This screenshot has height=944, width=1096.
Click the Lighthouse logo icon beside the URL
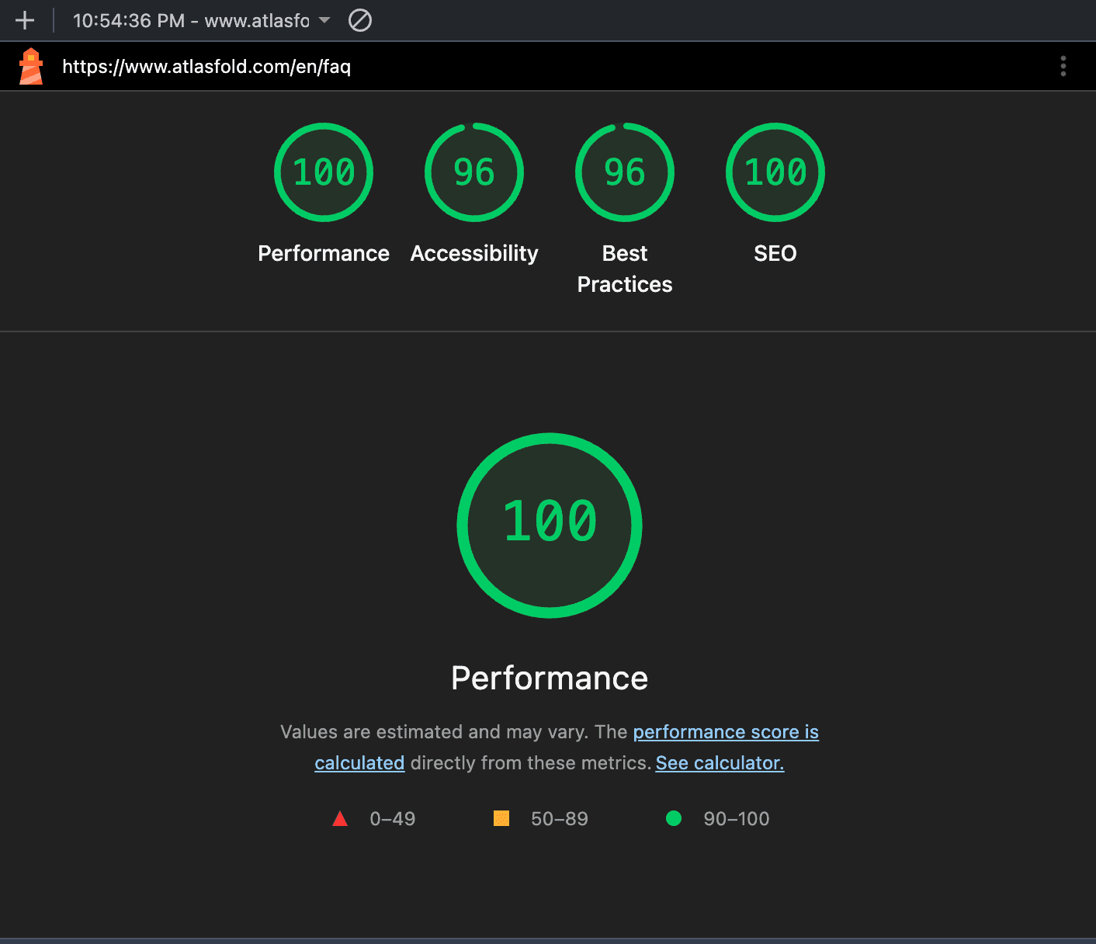point(31,67)
